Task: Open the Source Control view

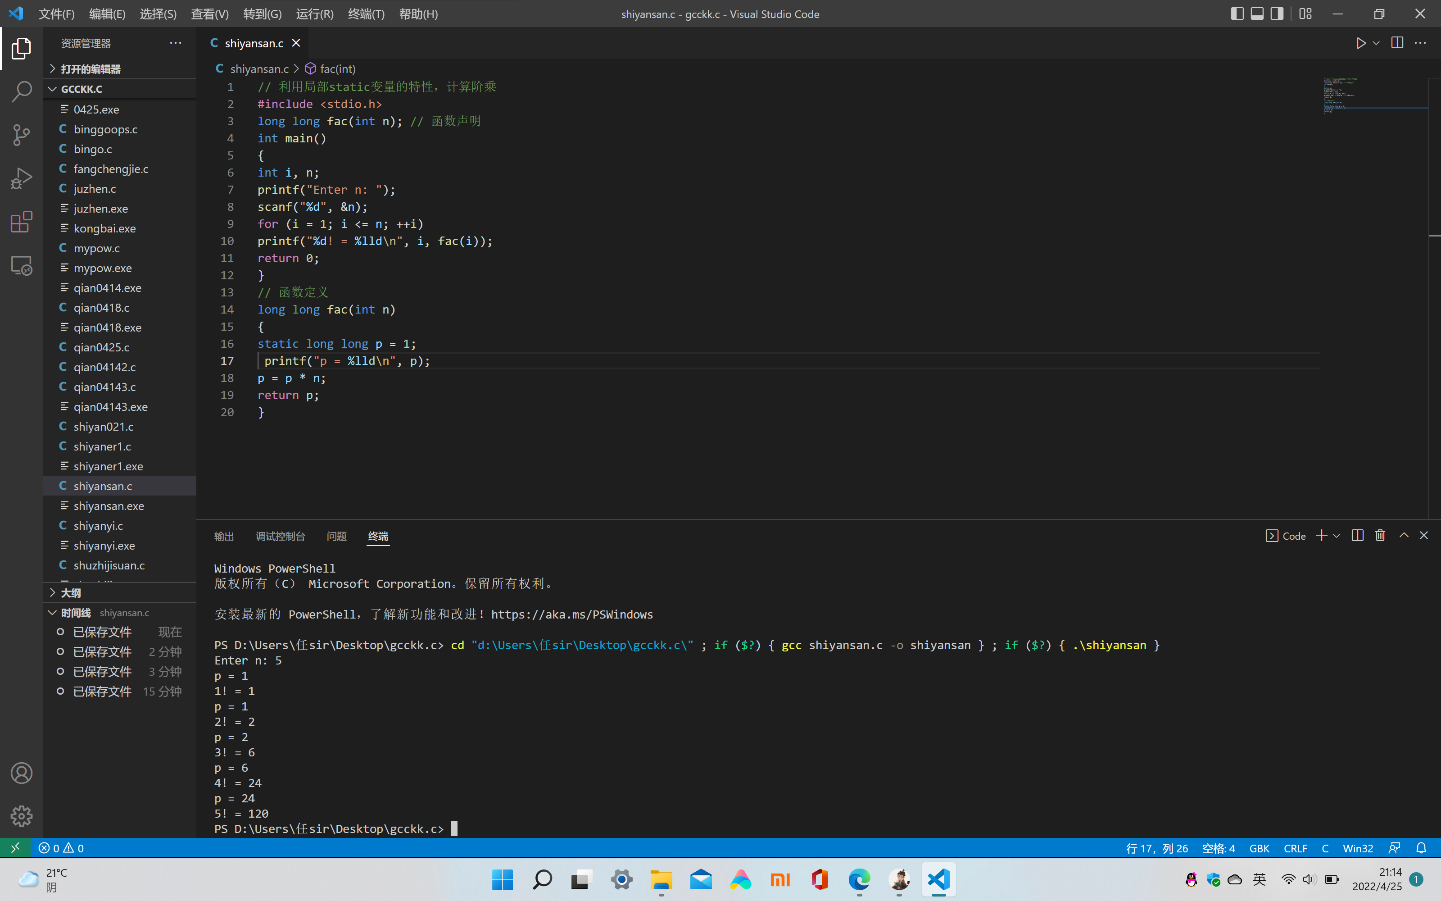Action: (22, 135)
